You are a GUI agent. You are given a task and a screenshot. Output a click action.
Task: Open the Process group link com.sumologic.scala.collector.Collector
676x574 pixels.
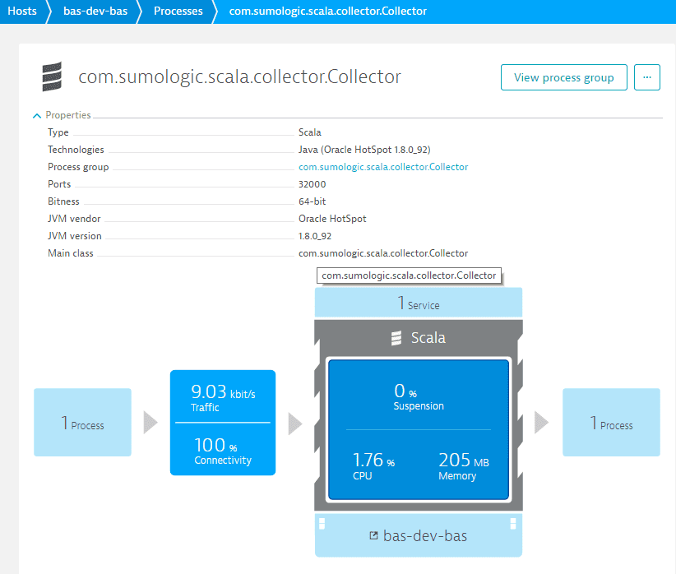(383, 167)
